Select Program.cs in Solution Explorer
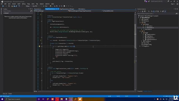179x101 pixels. tap(146, 46)
